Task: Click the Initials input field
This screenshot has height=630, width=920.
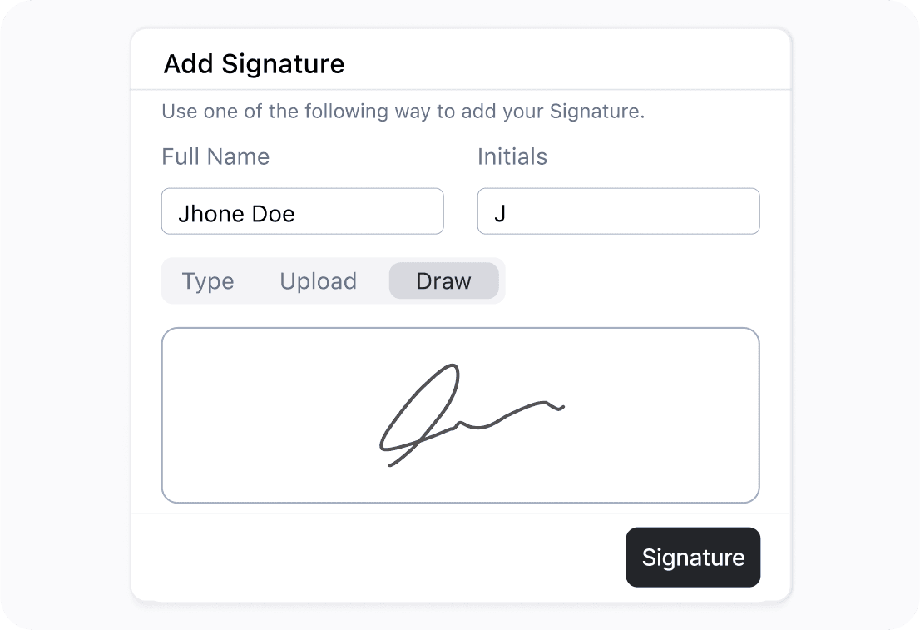Action: pos(618,211)
